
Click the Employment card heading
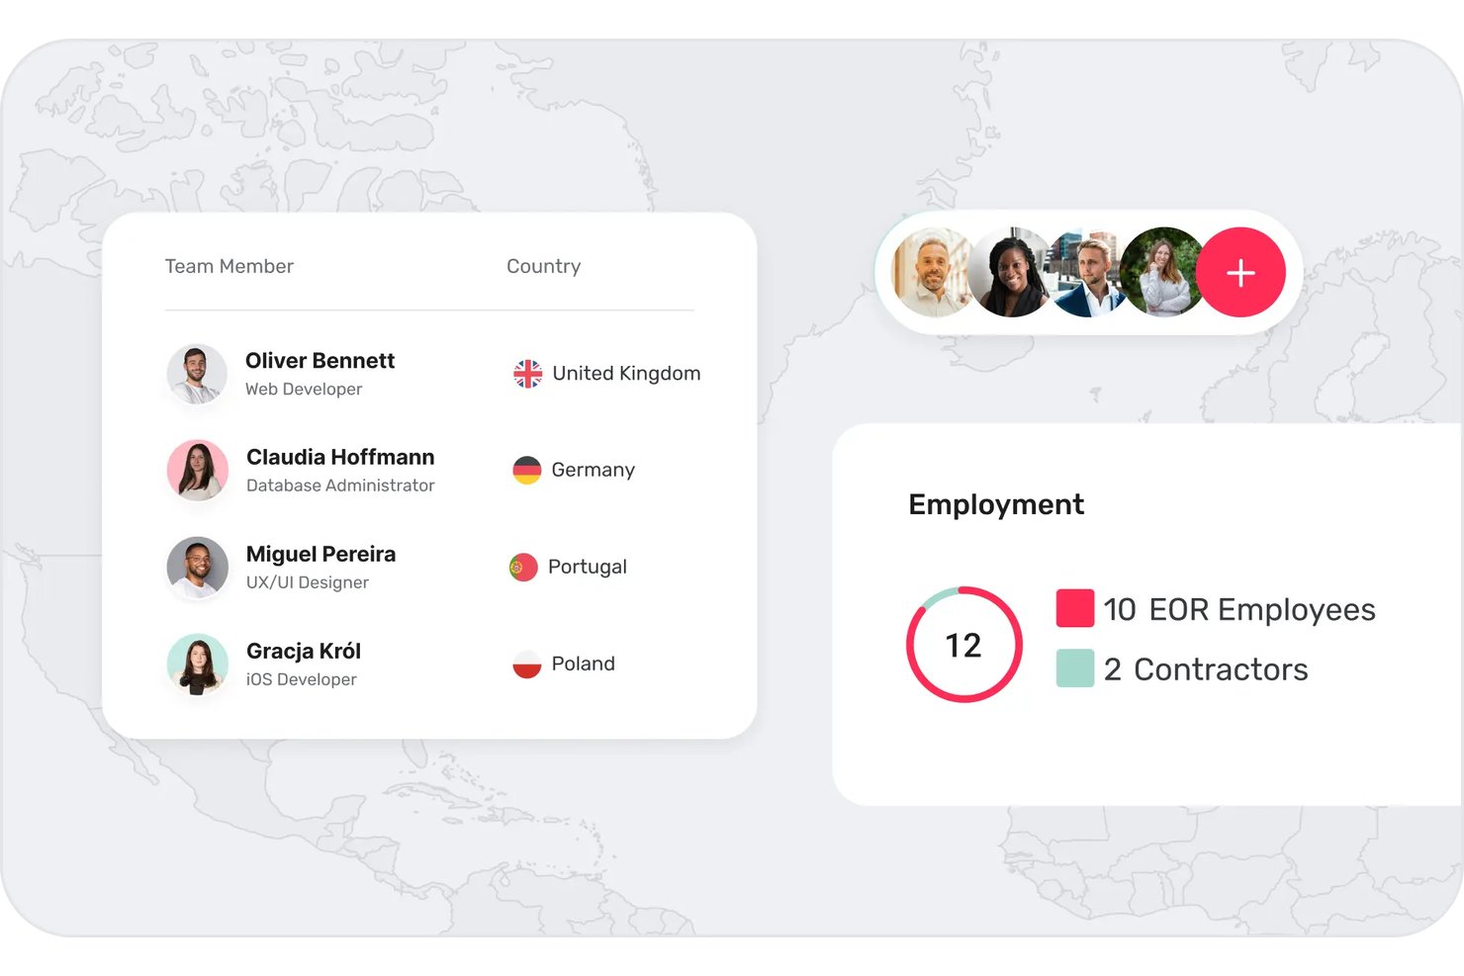(996, 504)
